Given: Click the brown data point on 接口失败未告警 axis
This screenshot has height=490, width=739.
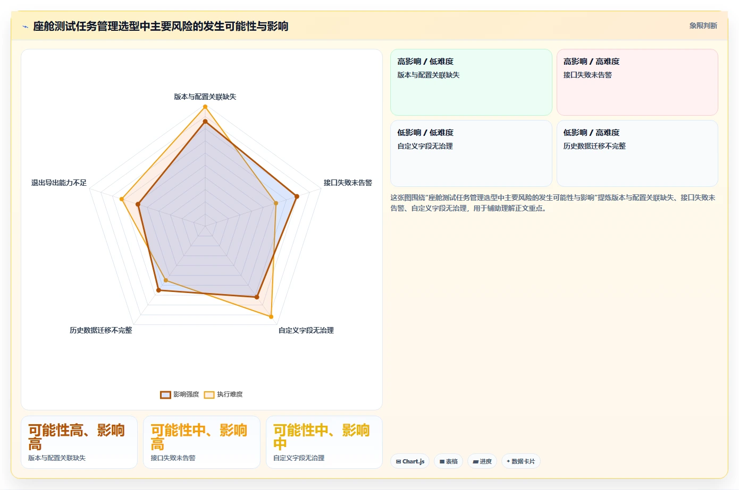Looking at the screenshot, I should (x=297, y=196).
